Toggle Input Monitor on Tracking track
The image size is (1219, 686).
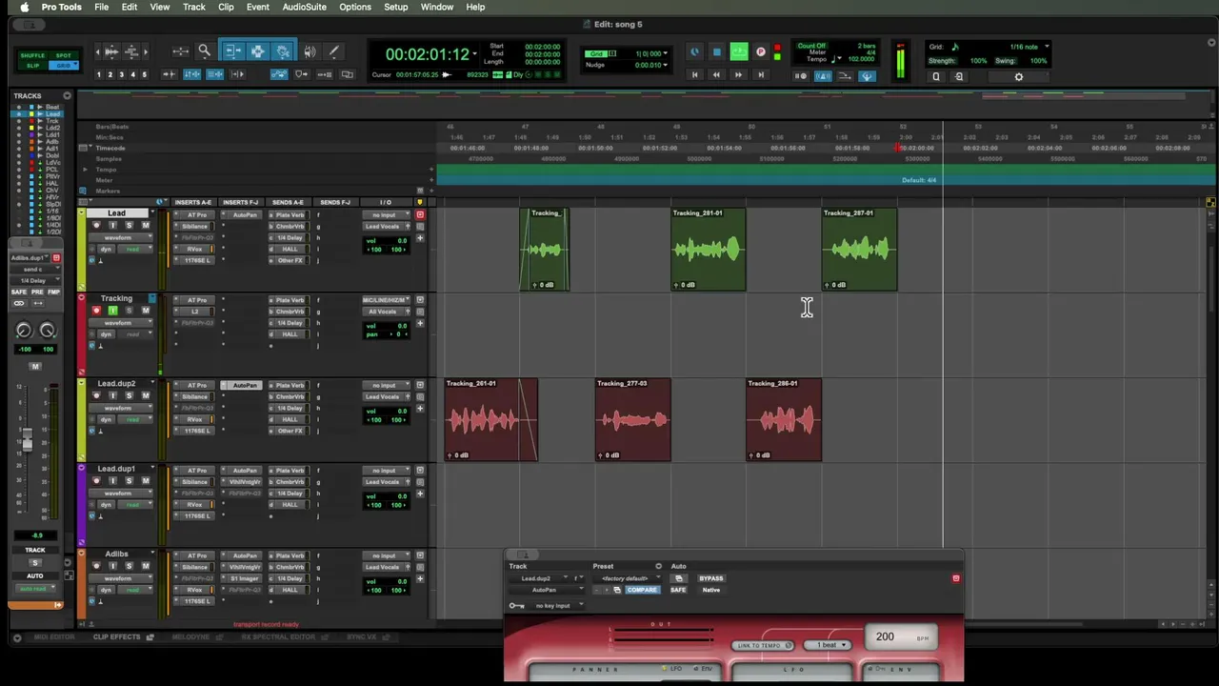click(x=112, y=311)
